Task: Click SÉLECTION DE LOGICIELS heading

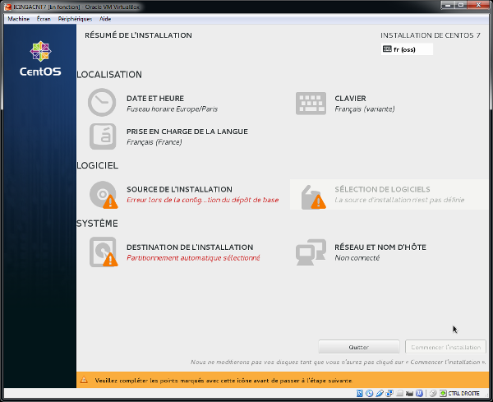Action: coord(382,189)
